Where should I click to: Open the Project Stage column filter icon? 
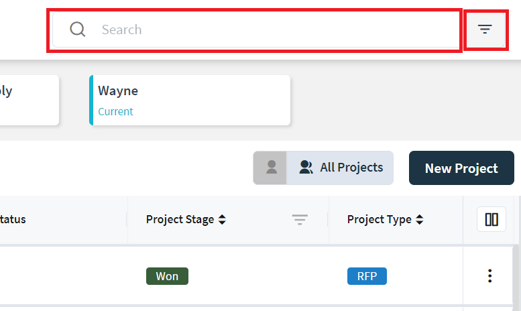pos(300,220)
